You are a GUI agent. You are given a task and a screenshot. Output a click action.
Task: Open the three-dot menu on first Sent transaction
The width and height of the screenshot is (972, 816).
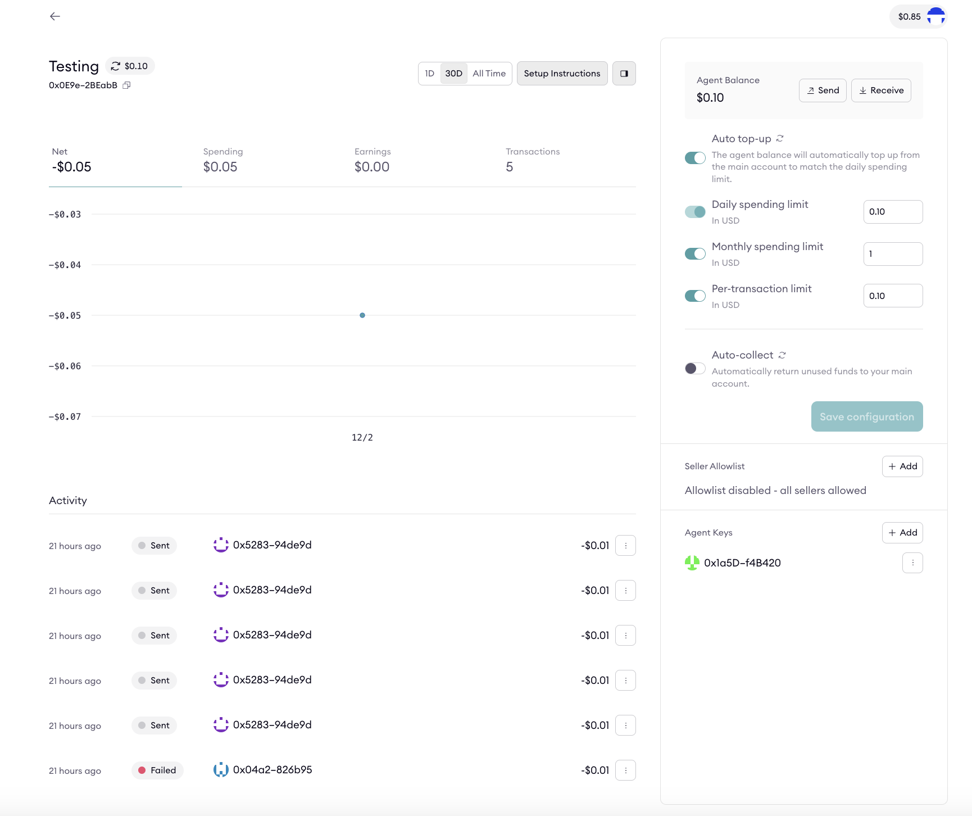tap(625, 546)
